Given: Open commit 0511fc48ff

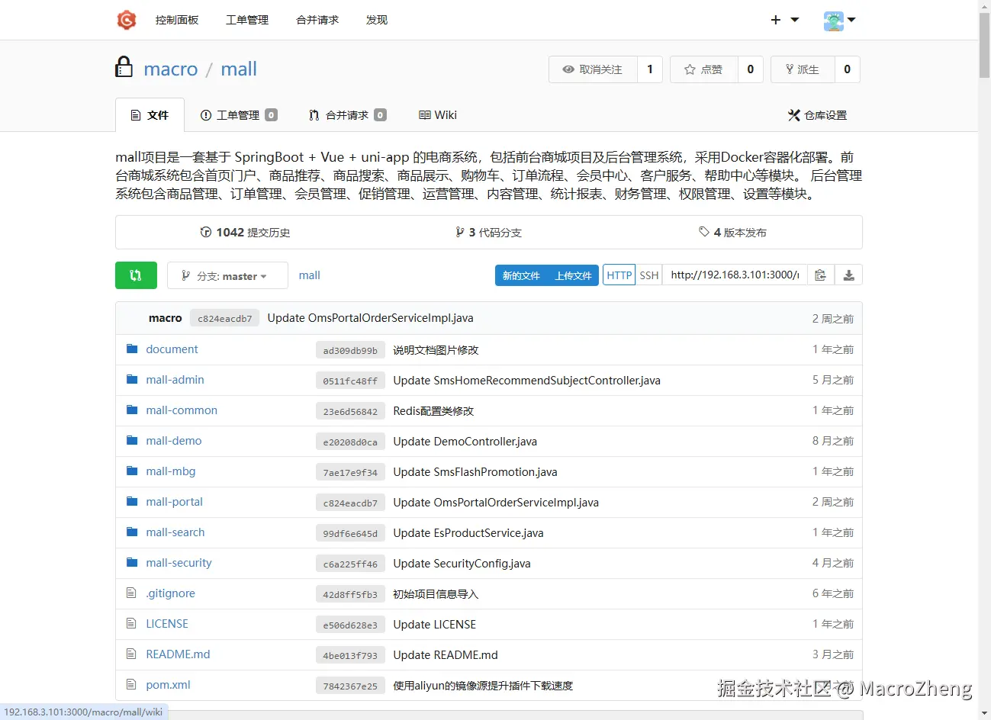Looking at the screenshot, I should point(350,381).
